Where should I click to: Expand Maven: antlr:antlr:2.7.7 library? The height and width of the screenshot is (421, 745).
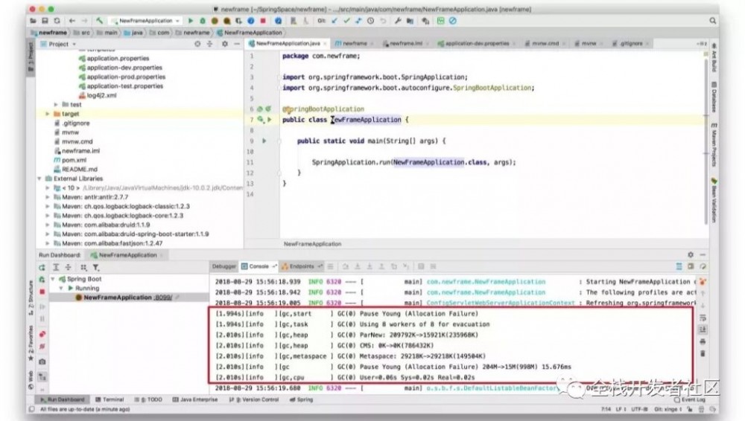coord(47,197)
